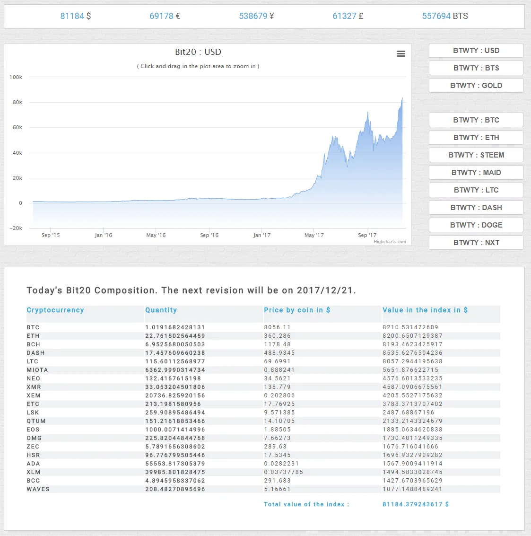The width and height of the screenshot is (531, 536).
Task: Open the BTWTY : LTC chart
Action: 476,190
